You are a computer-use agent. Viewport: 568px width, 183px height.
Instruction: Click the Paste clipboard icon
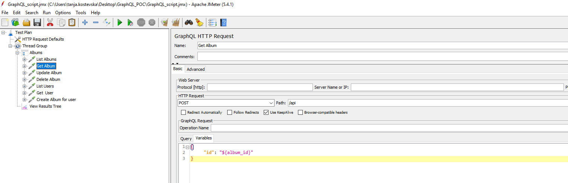72,22
